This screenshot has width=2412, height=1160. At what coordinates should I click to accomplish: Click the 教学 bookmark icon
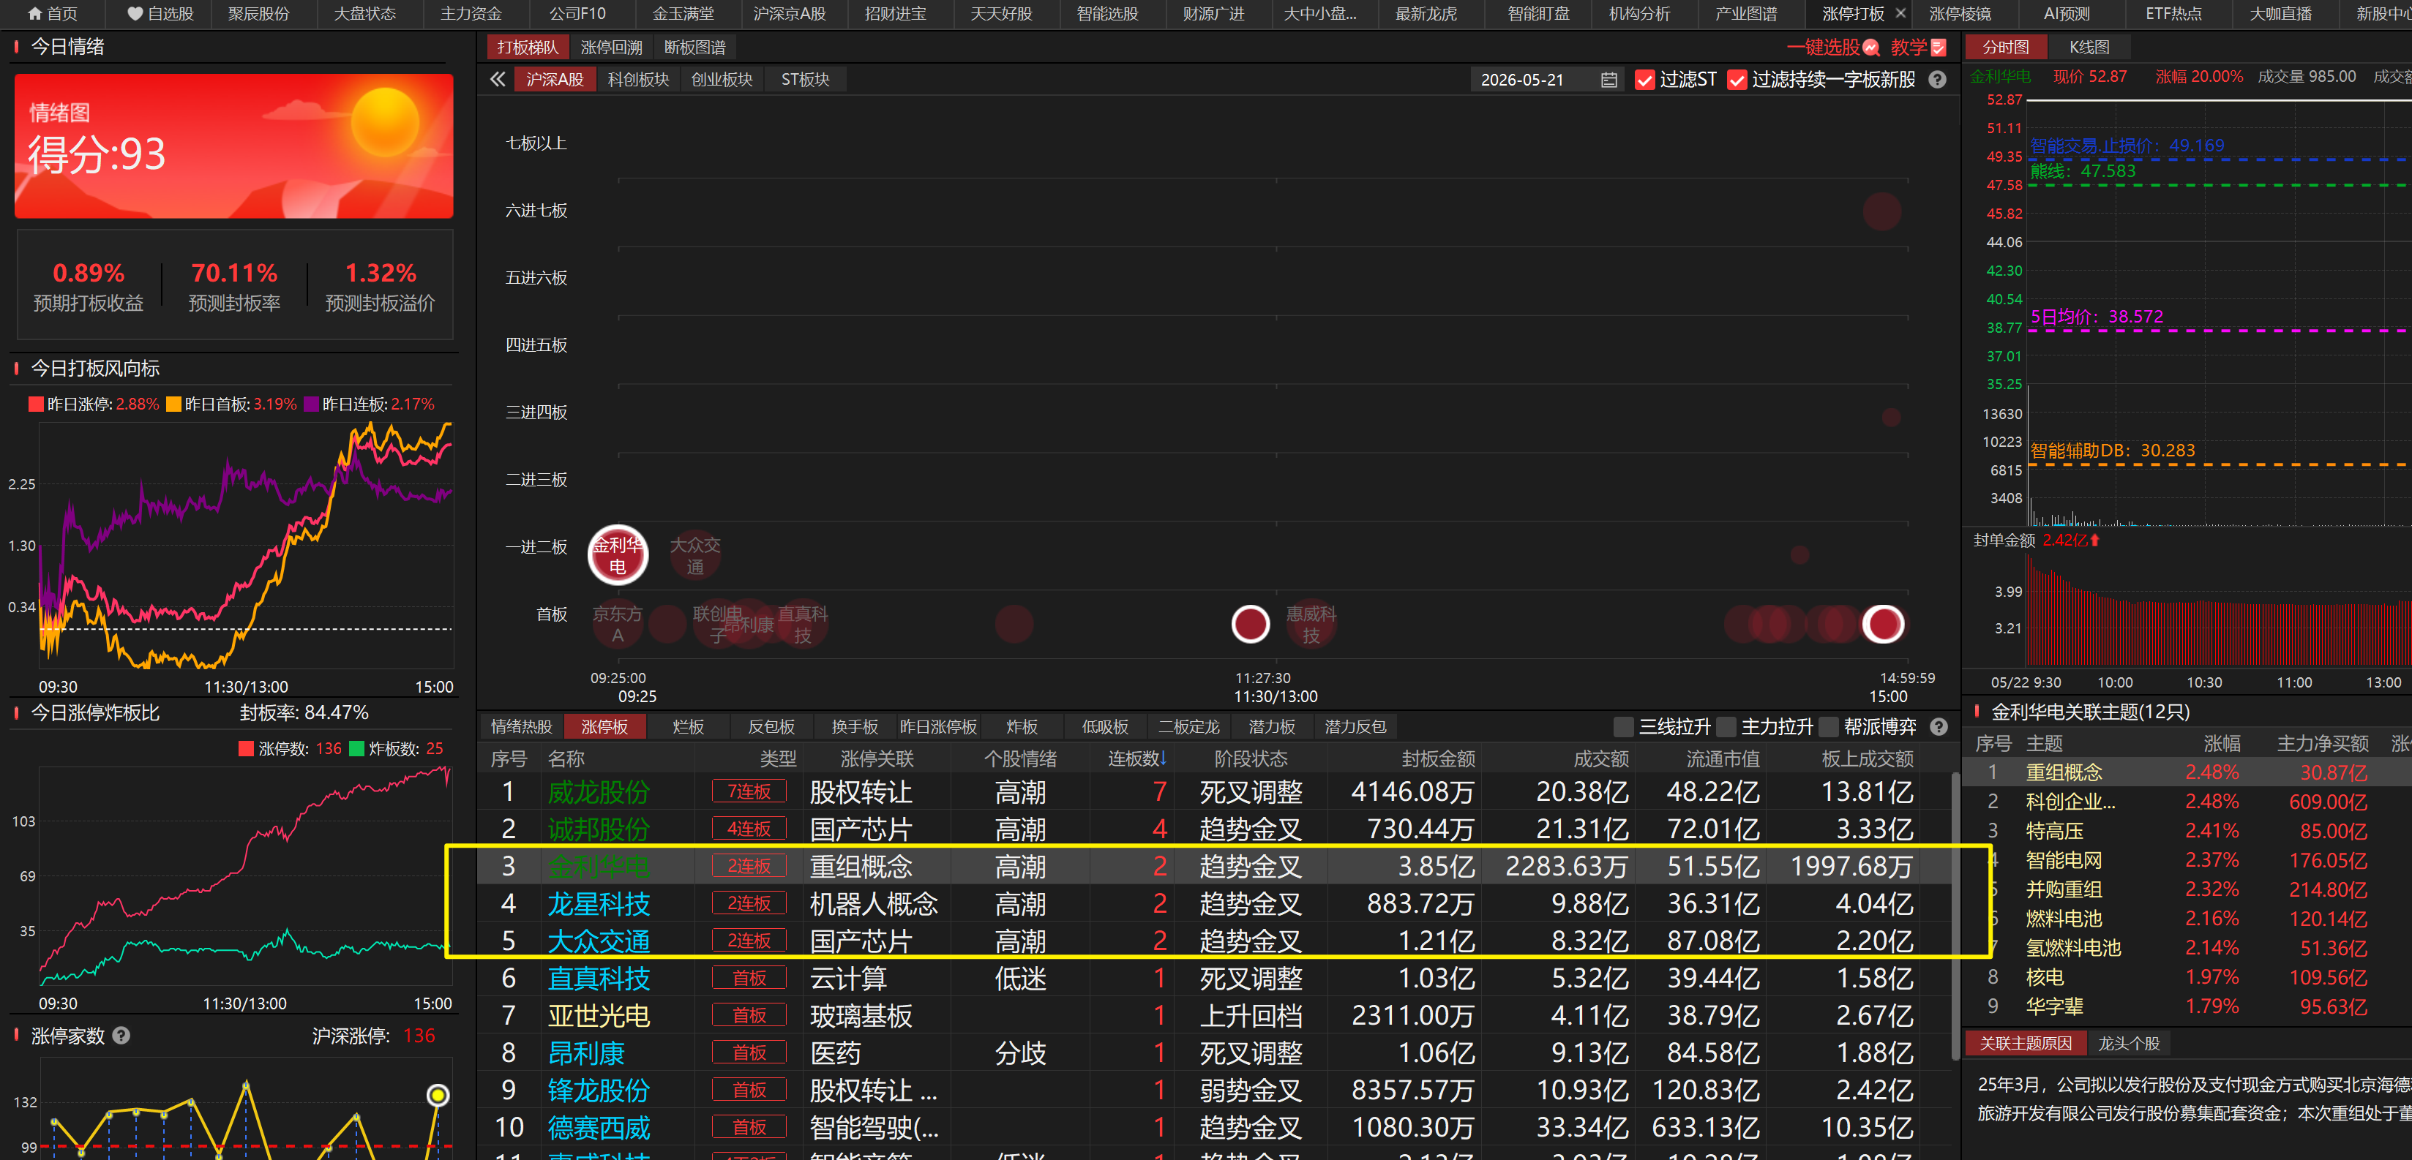click(x=1939, y=48)
